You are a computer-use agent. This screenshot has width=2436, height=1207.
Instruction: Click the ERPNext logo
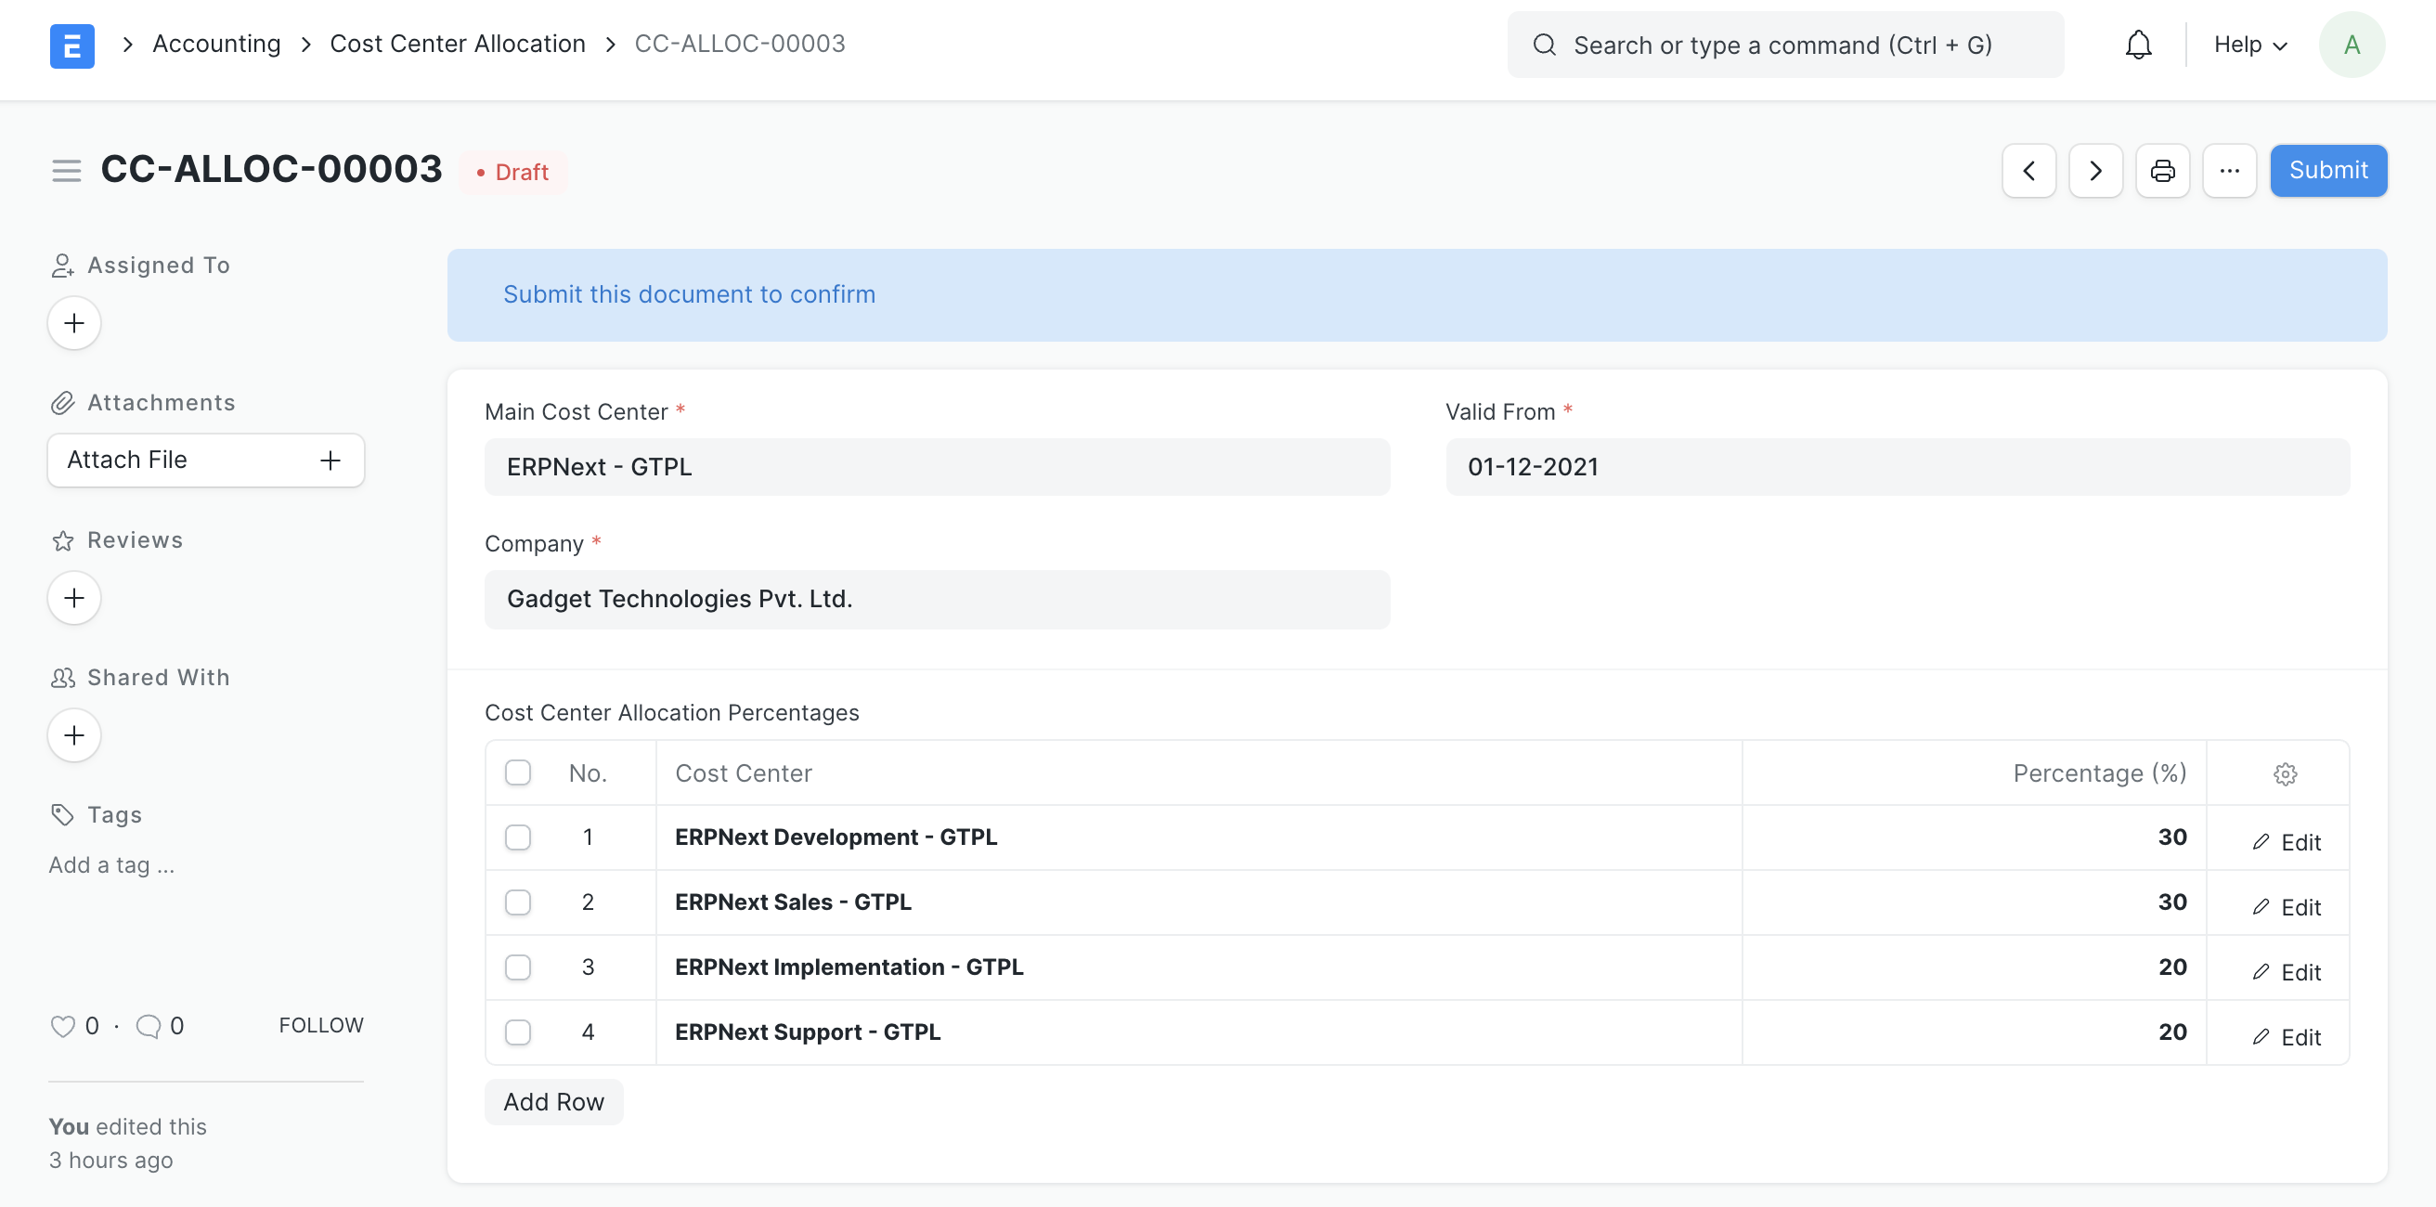71,45
